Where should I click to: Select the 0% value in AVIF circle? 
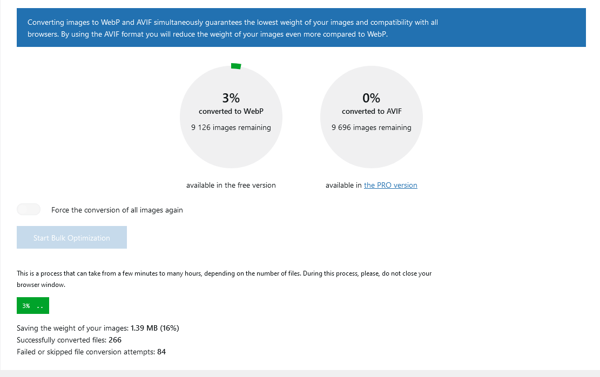371,98
